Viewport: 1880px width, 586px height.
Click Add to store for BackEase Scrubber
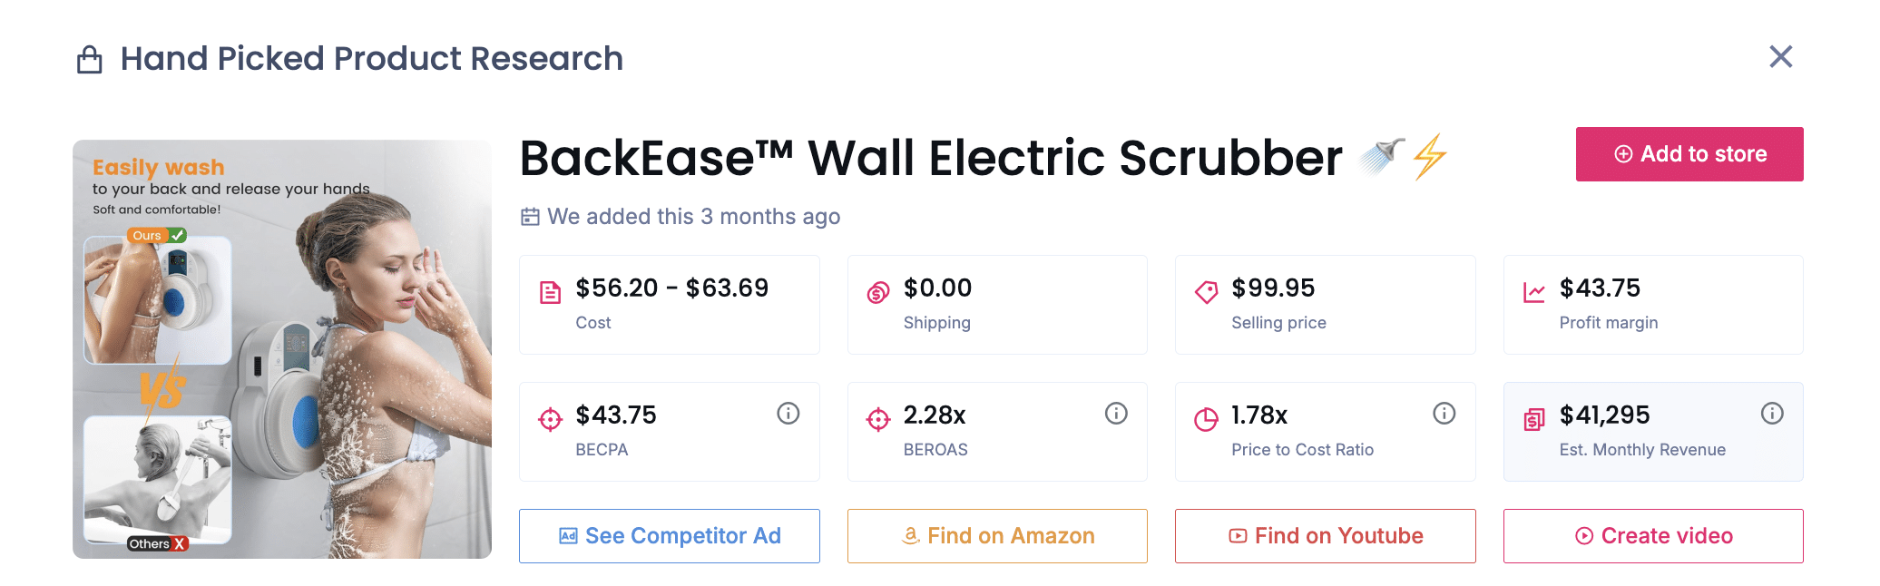pyautogui.click(x=1689, y=153)
